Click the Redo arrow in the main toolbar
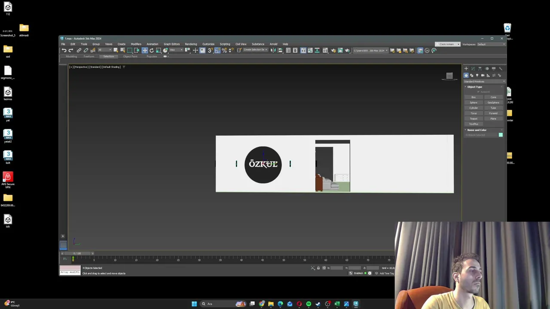 pyautogui.click(x=71, y=50)
